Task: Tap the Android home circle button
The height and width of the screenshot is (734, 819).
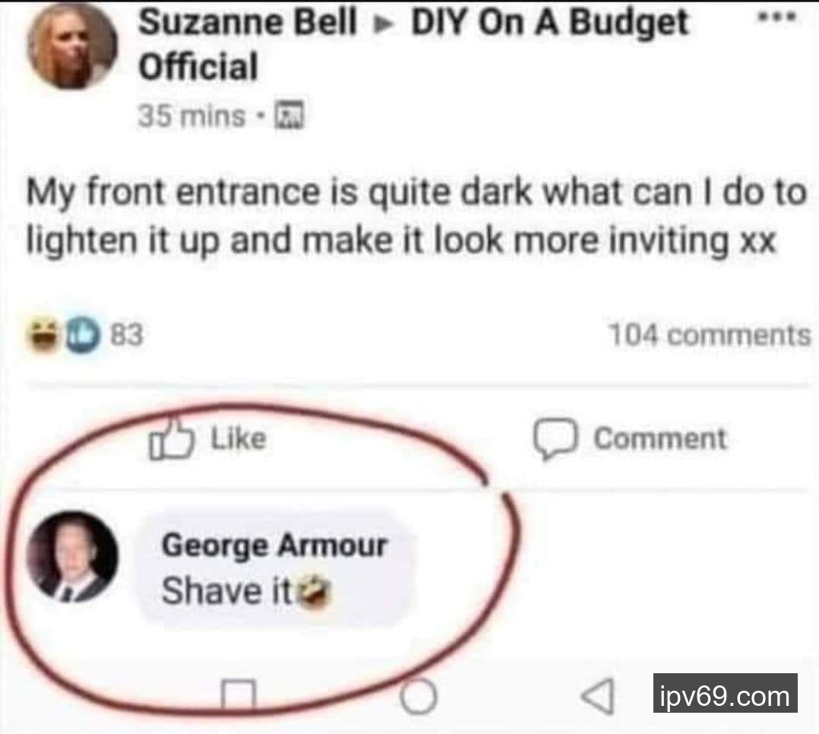Action: [x=419, y=696]
